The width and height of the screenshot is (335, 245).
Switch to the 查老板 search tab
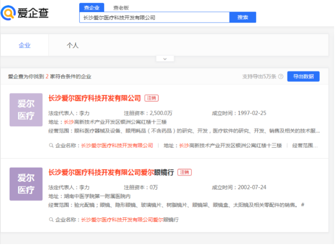click(x=121, y=8)
